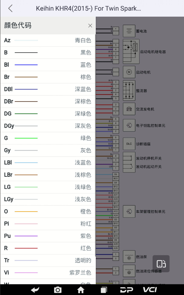Open the 交流发电机 alternator icon
This screenshot has width=184, height=295.
129,109
